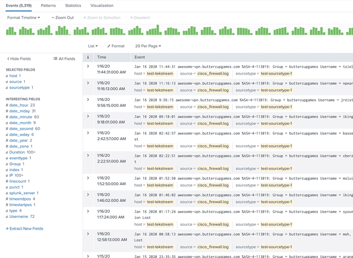Open the Group field
The height and width of the screenshot is (258, 353).
(x=15, y=164)
